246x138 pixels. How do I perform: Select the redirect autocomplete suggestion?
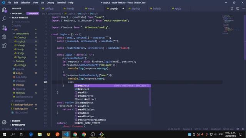click(x=112, y=85)
